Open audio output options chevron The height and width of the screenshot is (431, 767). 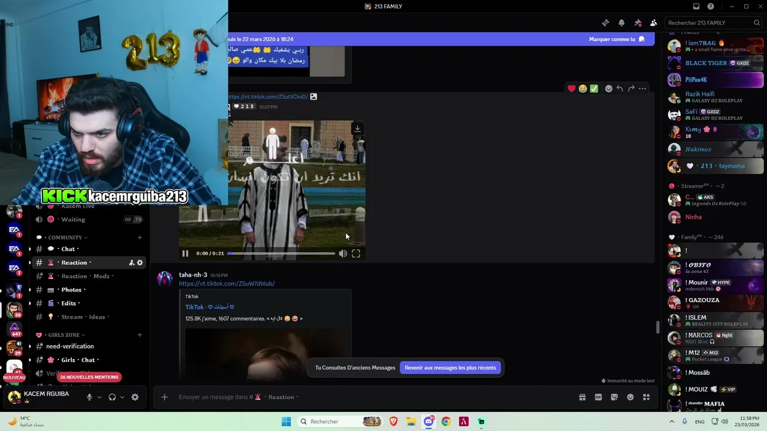pyautogui.click(x=122, y=397)
